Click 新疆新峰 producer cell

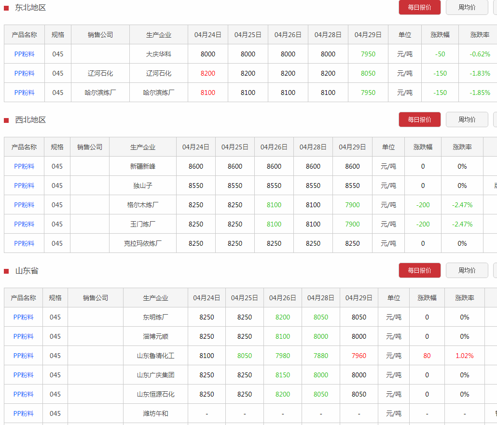(143, 166)
